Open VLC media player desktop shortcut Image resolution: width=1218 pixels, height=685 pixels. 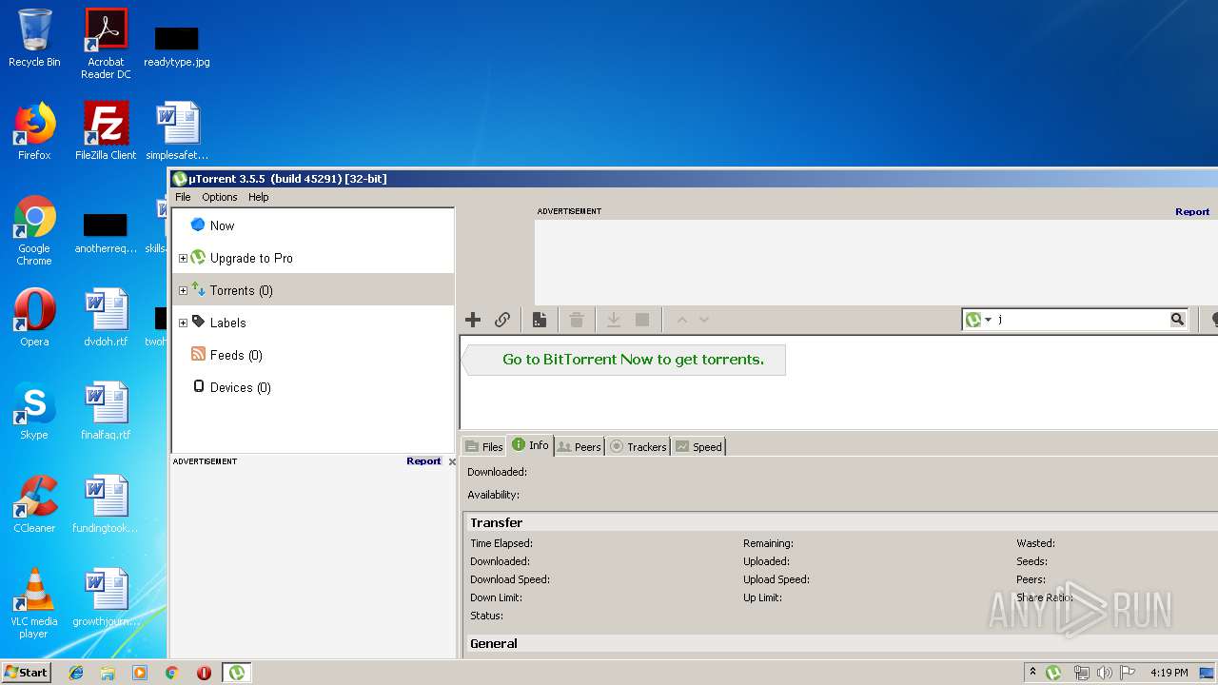click(34, 603)
